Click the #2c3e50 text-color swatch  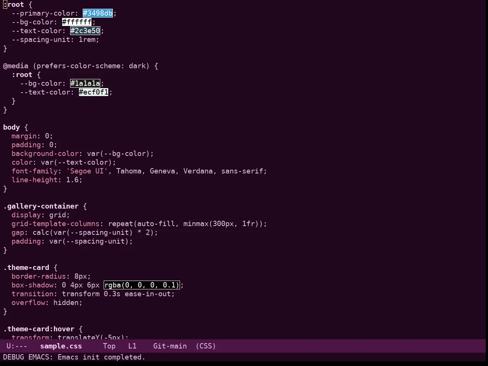click(85, 31)
